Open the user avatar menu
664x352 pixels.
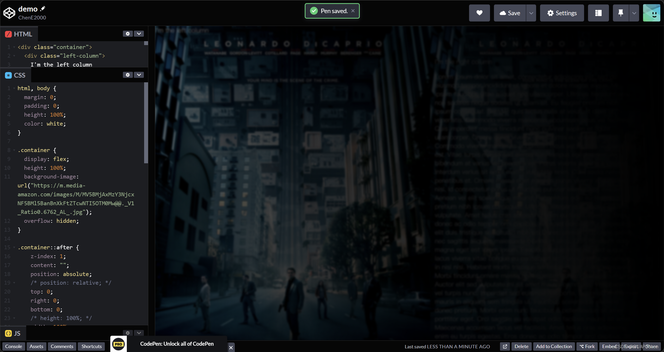(x=651, y=13)
